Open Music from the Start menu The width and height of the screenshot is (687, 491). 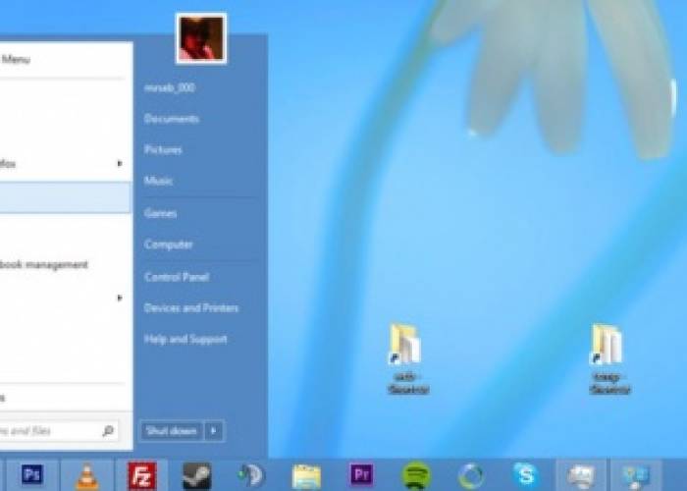coord(158,181)
